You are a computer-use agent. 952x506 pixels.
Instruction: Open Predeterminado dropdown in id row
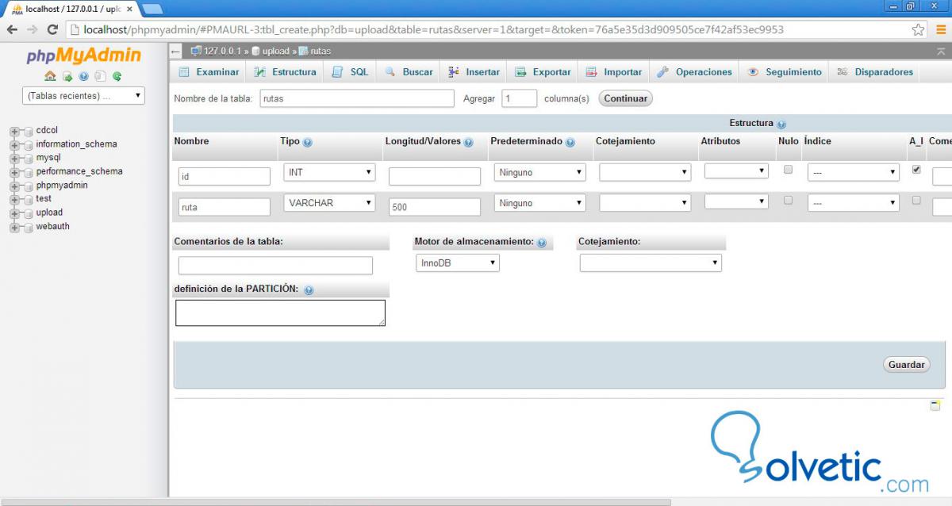[x=539, y=172]
